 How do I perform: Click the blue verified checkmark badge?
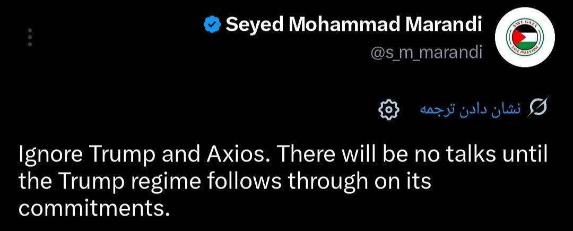(211, 25)
